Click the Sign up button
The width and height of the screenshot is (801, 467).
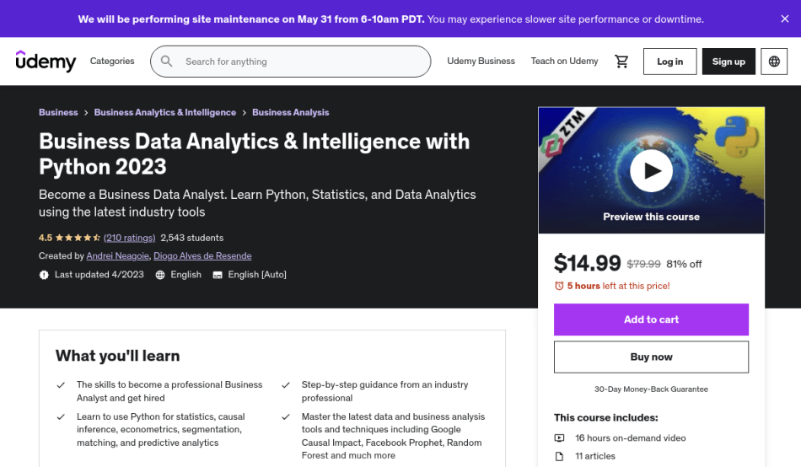pyautogui.click(x=728, y=62)
